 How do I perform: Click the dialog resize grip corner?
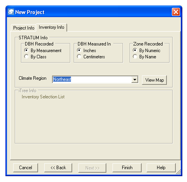click(x=178, y=172)
